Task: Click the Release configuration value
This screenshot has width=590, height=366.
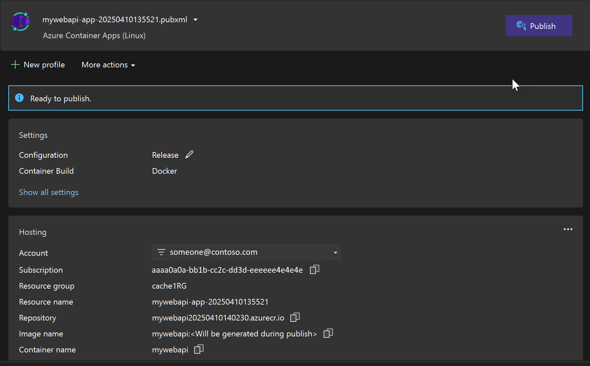Action: pos(165,155)
